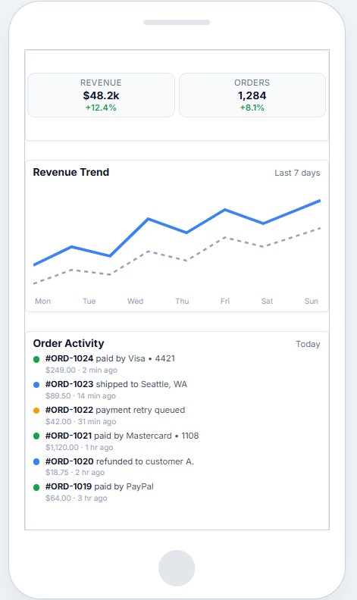Click the Wed axis label
This screenshot has height=600, width=357.
click(135, 302)
